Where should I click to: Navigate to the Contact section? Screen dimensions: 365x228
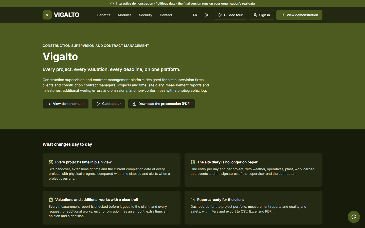click(166, 15)
